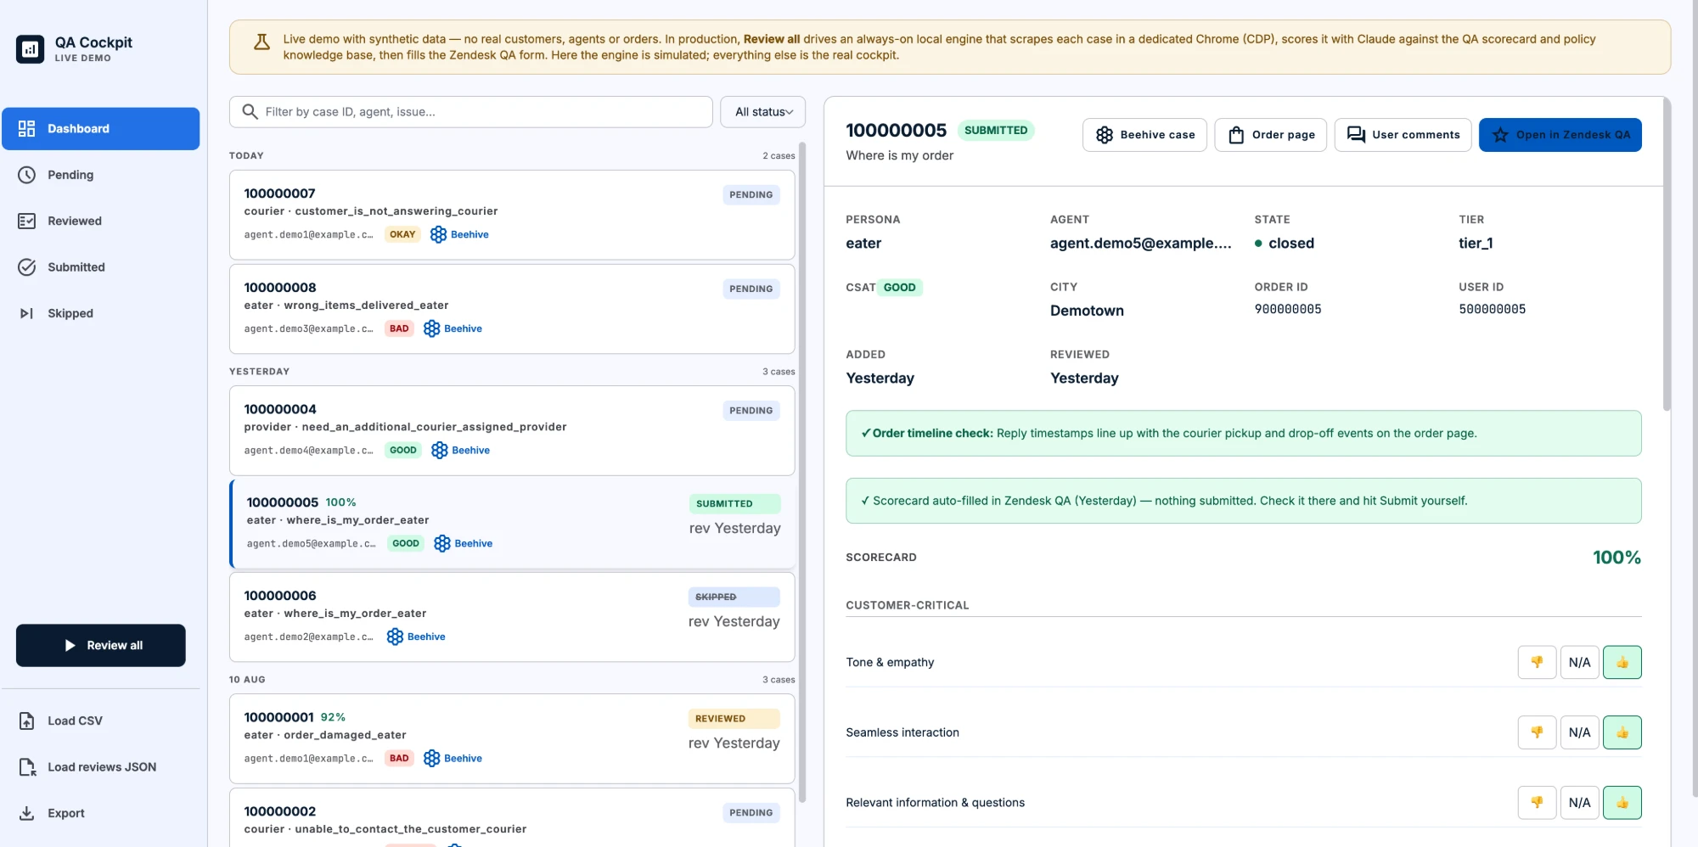Open the Order page
The width and height of the screenshot is (1698, 847).
pyautogui.click(x=1270, y=135)
